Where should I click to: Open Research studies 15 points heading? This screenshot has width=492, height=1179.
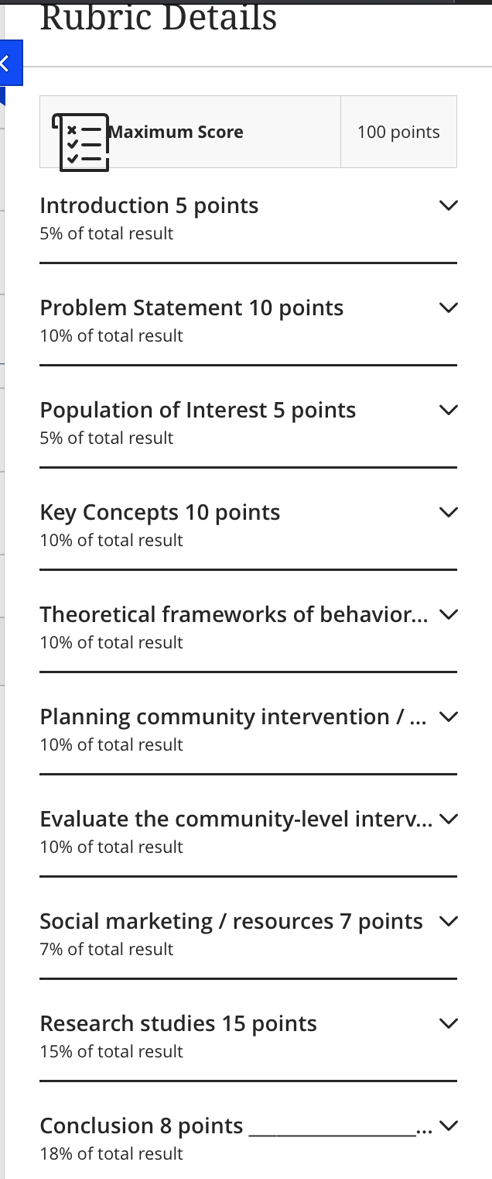(x=179, y=1023)
